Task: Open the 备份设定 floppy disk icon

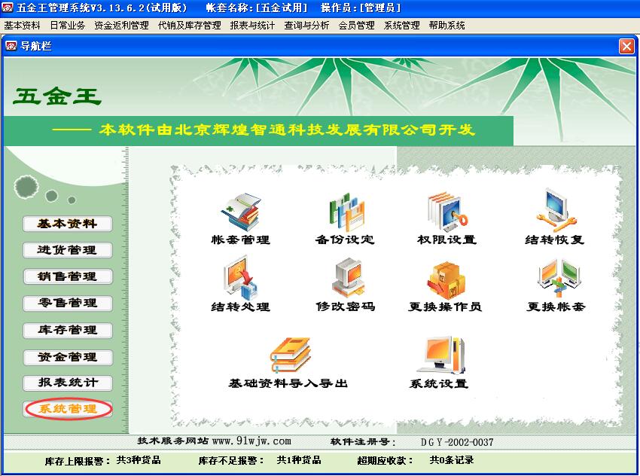Action: click(346, 212)
